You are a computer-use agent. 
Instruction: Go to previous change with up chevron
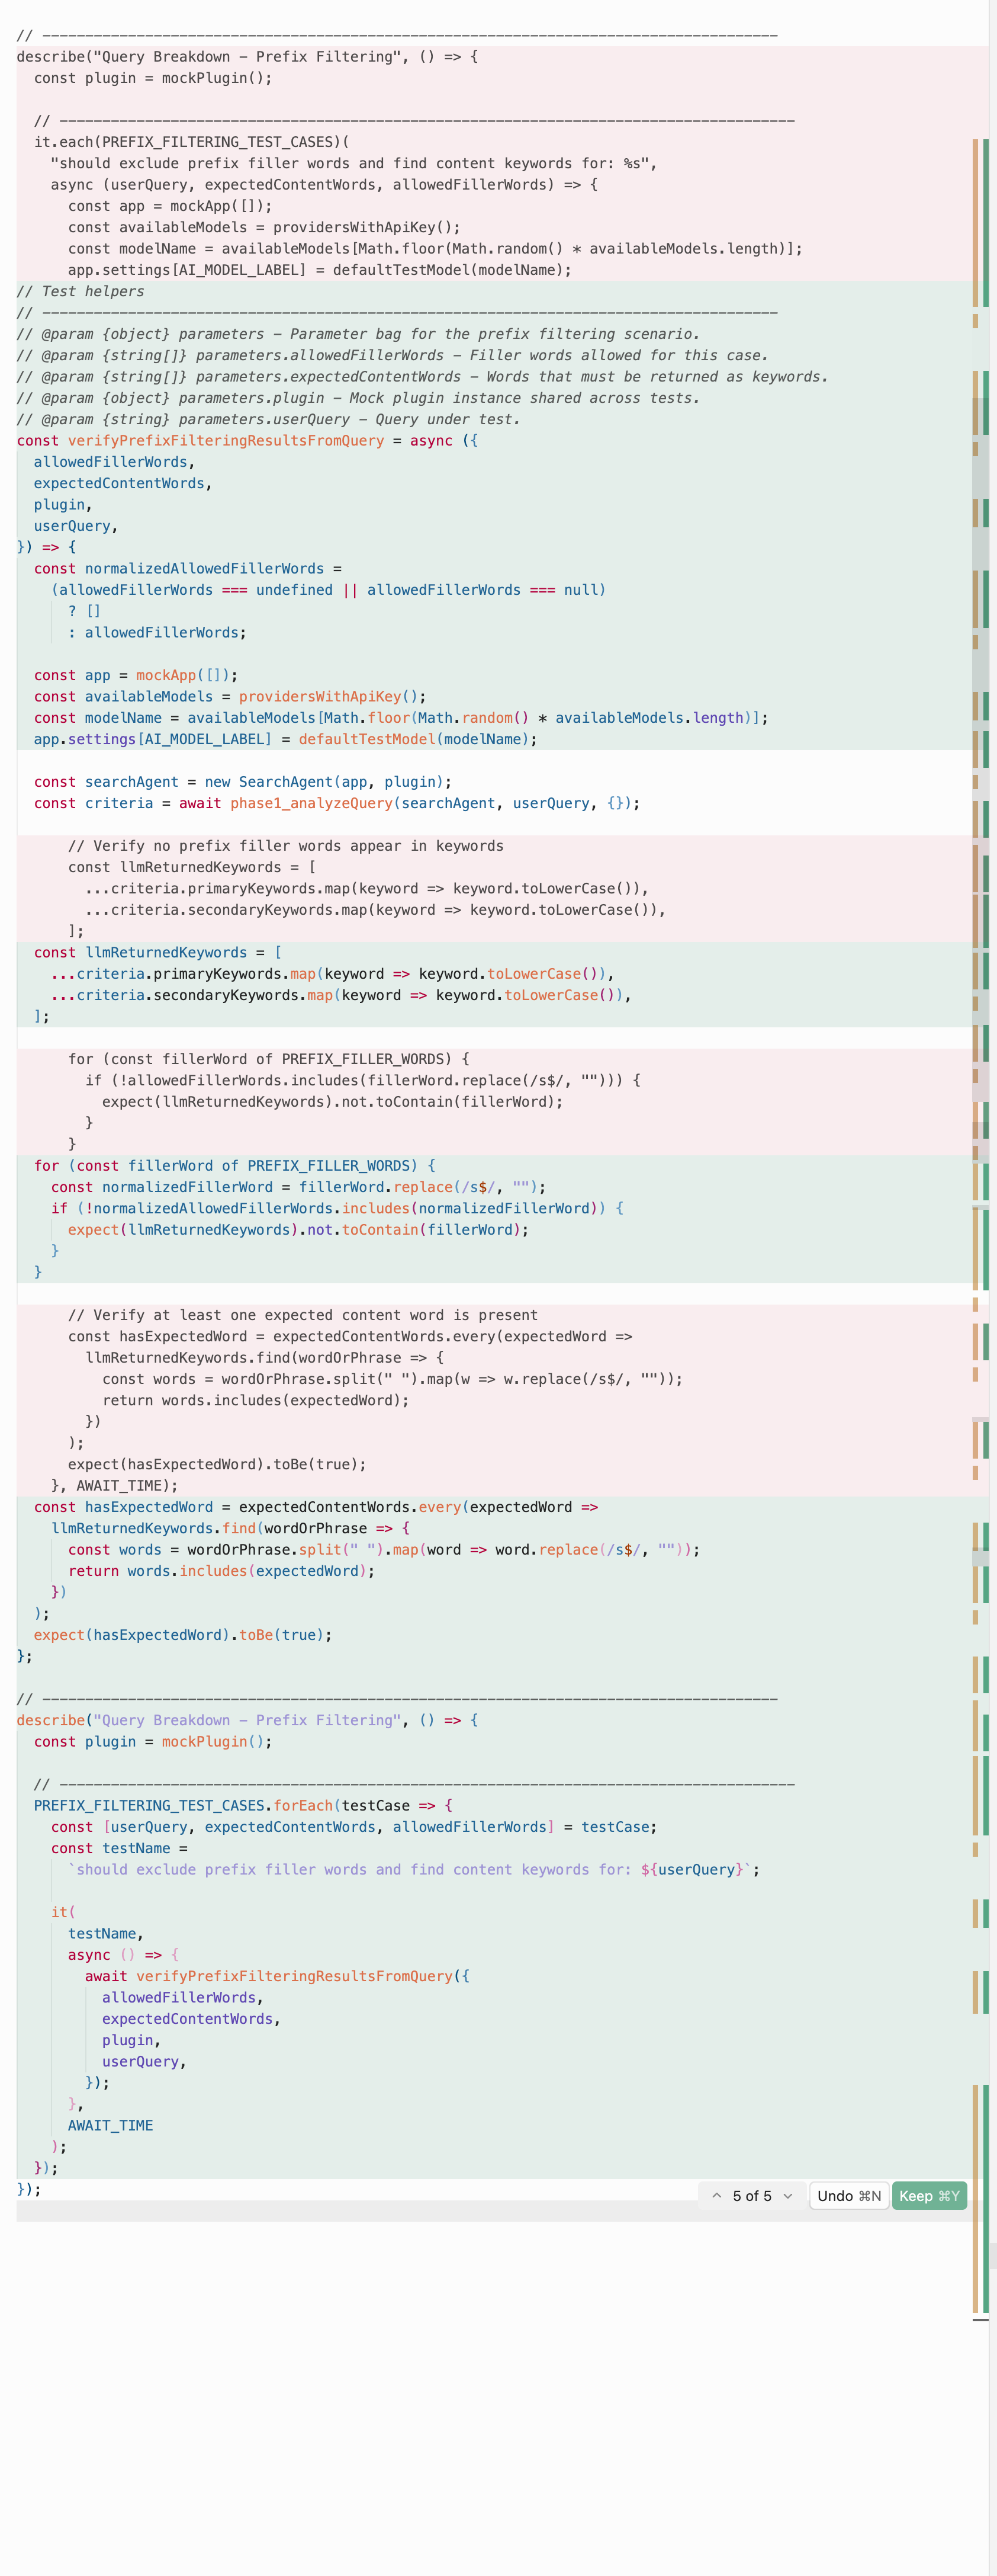[716, 2196]
